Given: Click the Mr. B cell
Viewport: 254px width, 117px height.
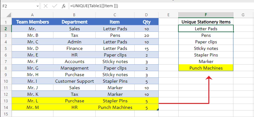Looking at the screenshot, I should click(32, 35).
